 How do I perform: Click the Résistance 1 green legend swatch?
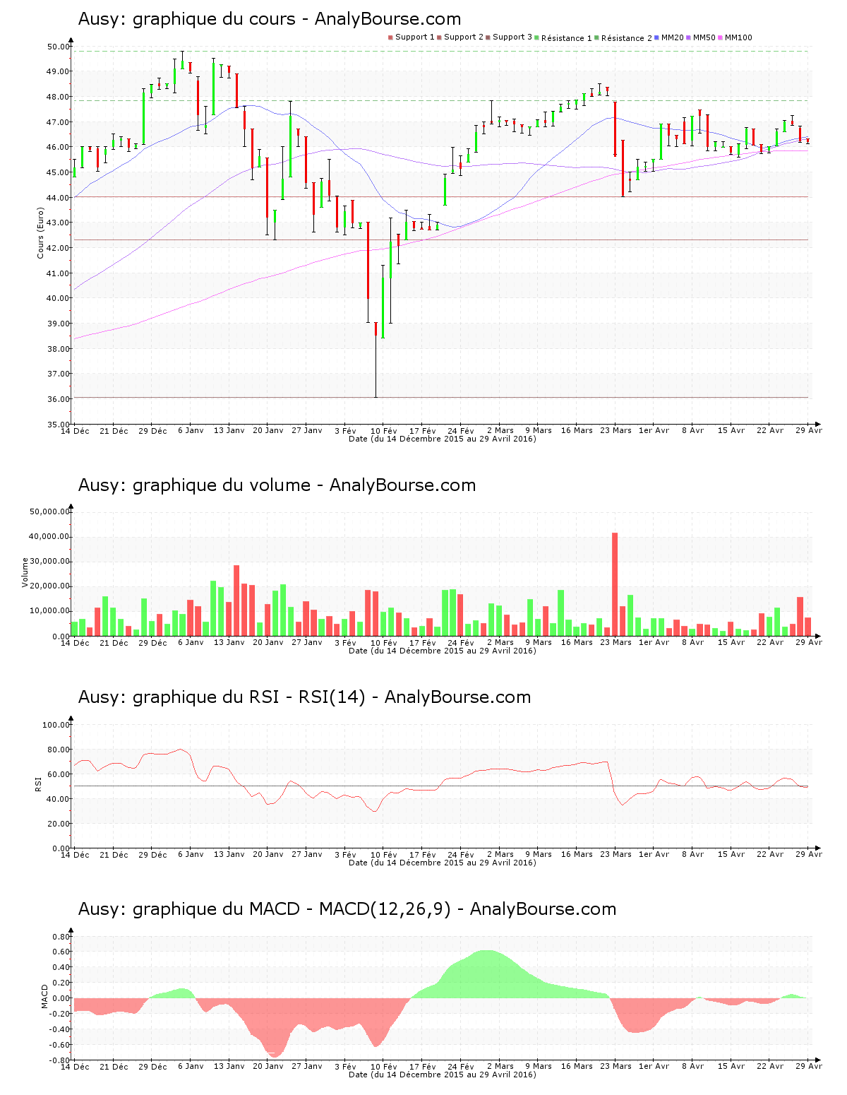tap(536, 37)
